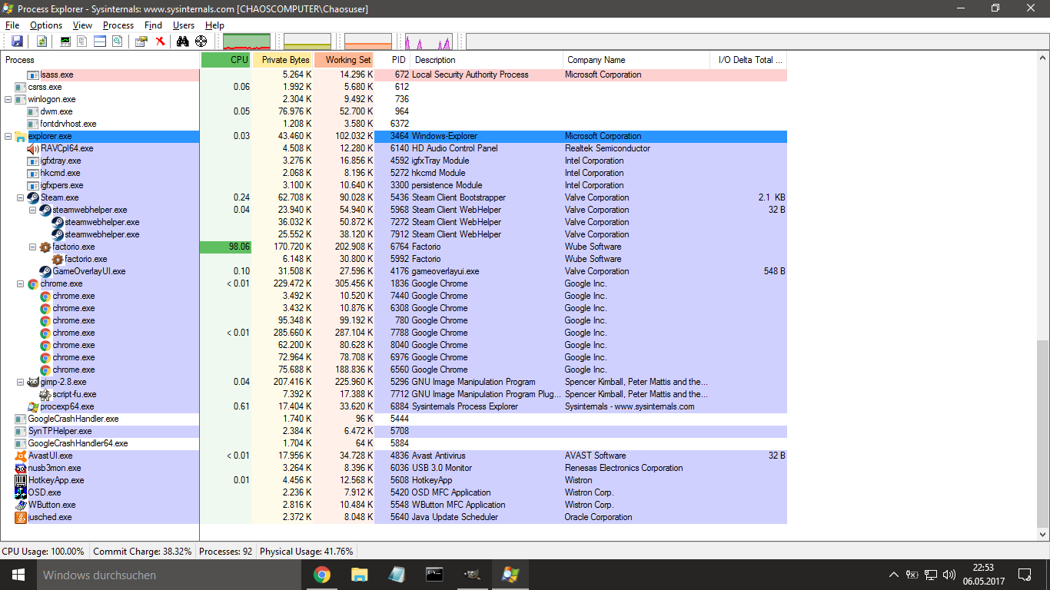Click the factorio.exe gear icon with 98.06 CPU
Viewport: 1050px width, 590px height.
(x=45, y=247)
